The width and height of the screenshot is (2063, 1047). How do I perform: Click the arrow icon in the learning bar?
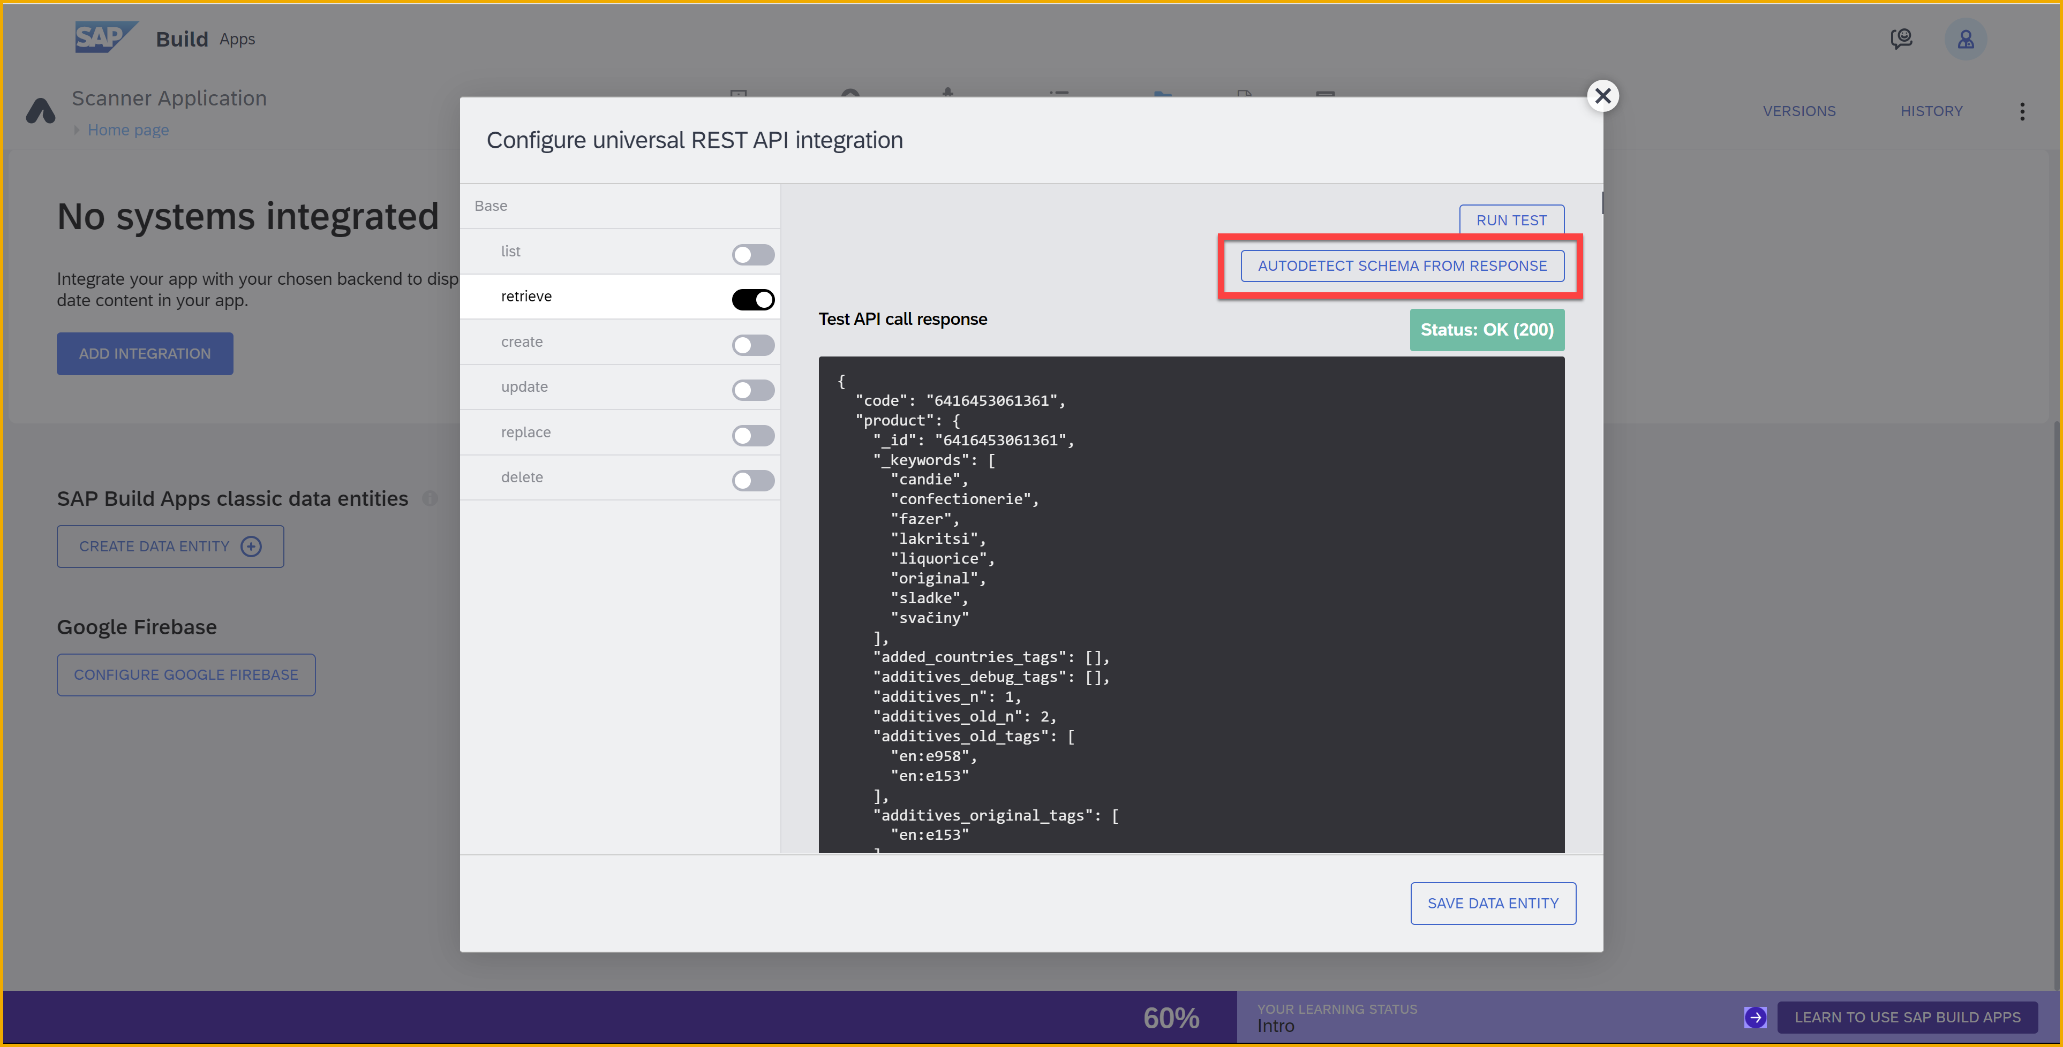(1755, 1018)
